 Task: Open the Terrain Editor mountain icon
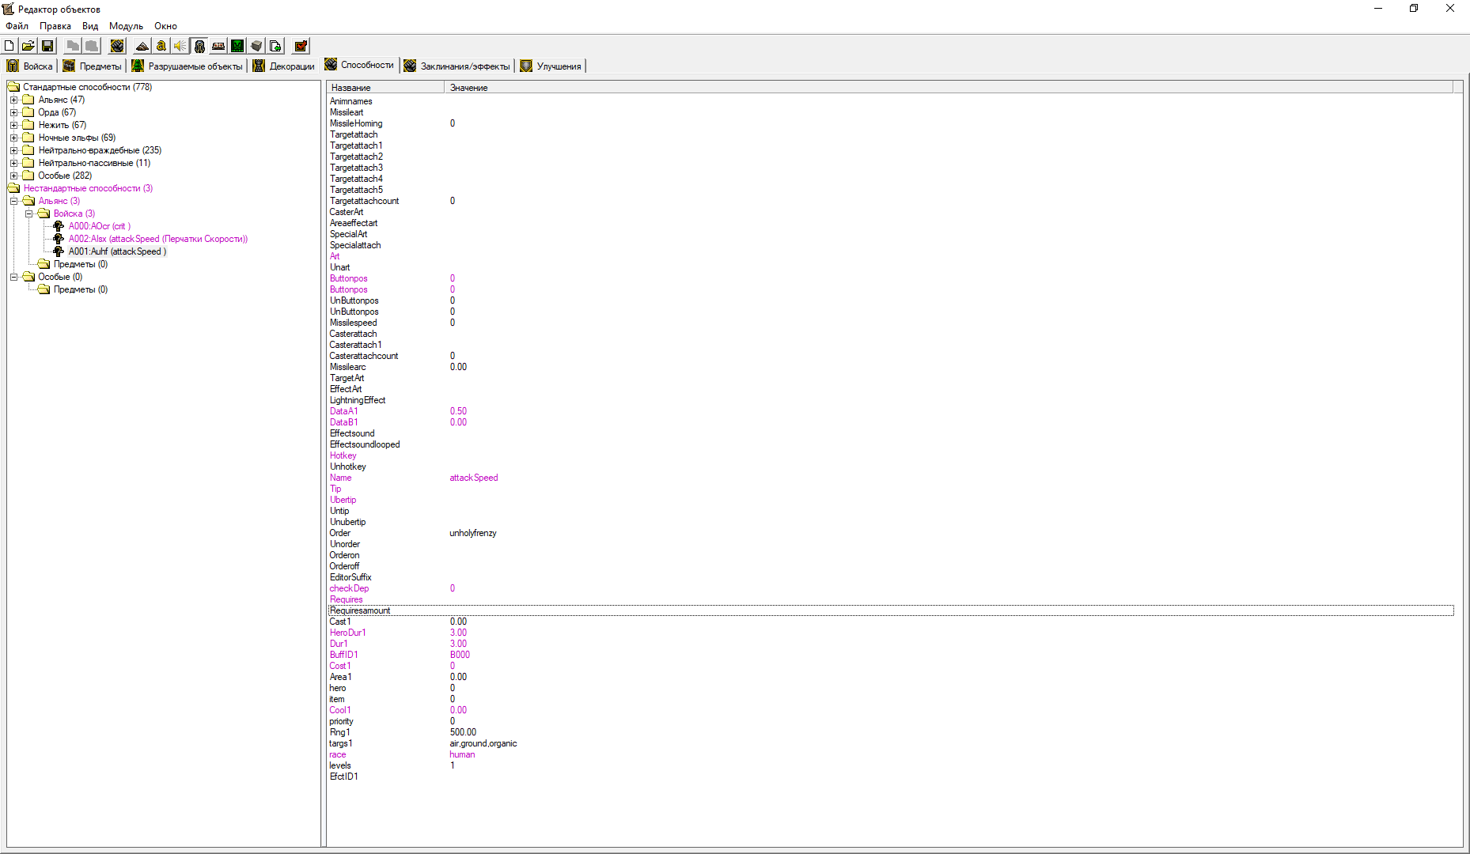point(142,46)
